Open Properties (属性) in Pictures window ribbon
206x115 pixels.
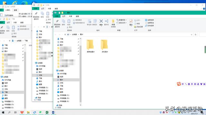131,22
